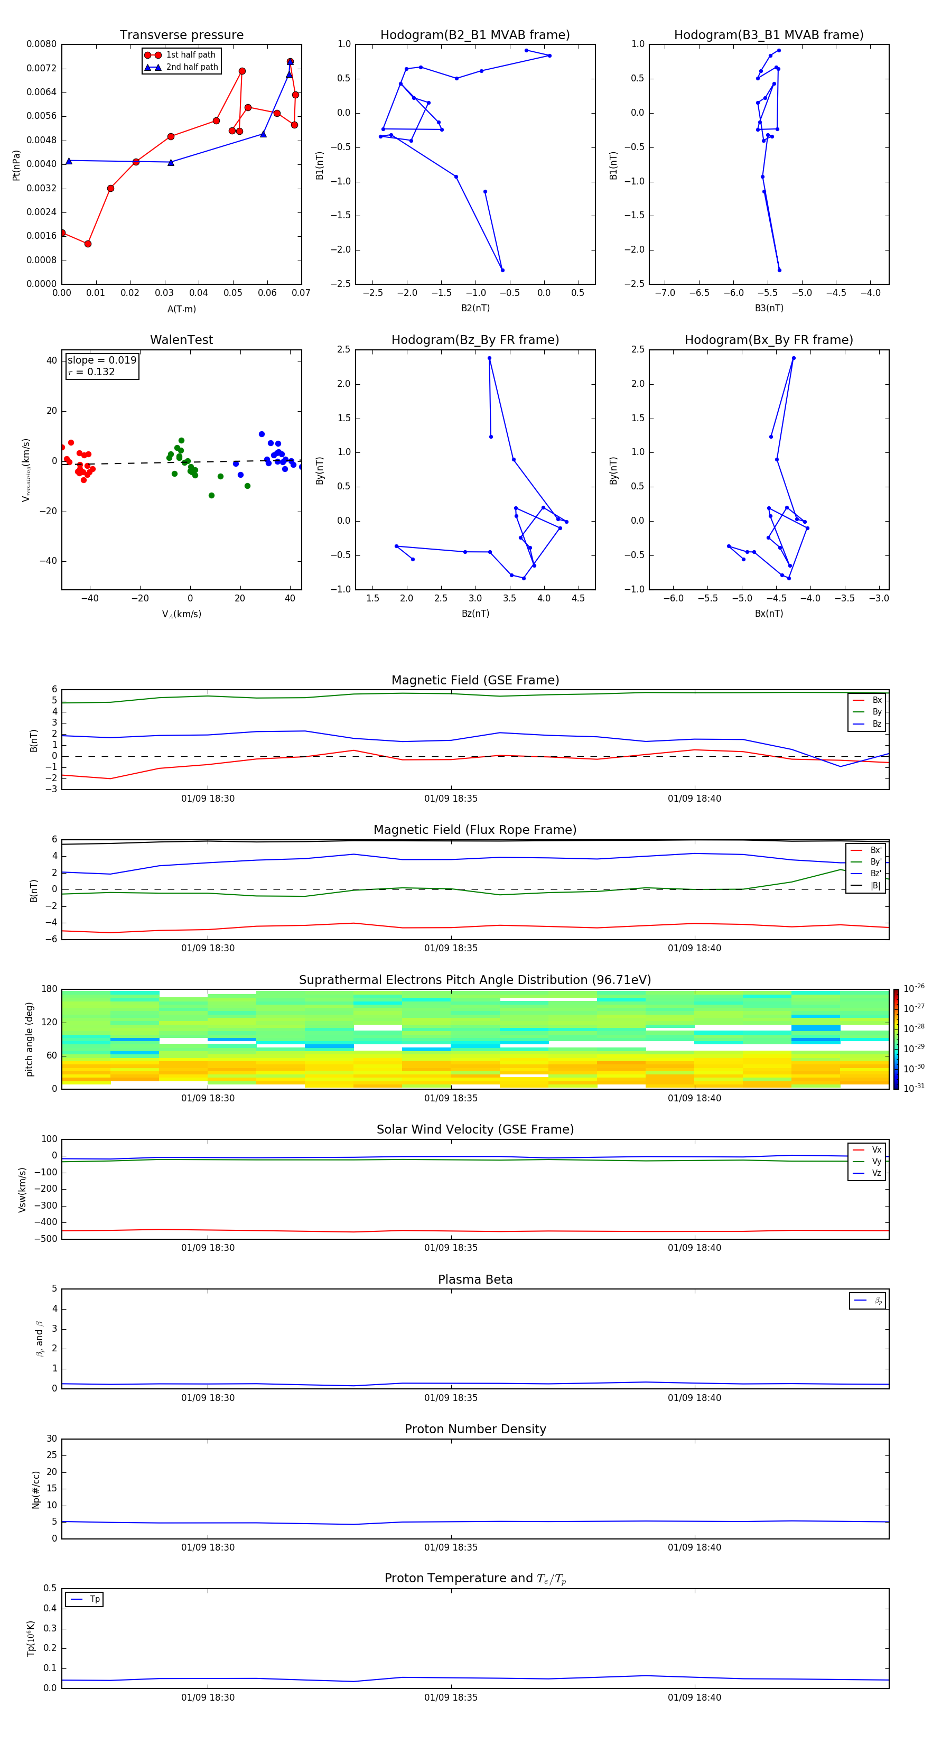Click the red Vx line in velocity plot
The height and width of the screenshot is (1744, 951).
click(475, 1231)
